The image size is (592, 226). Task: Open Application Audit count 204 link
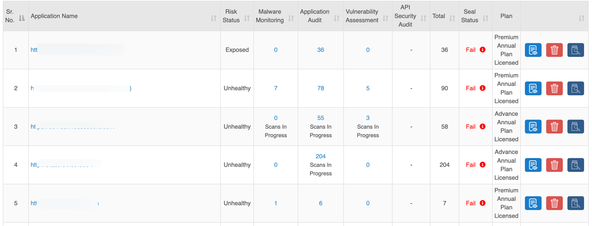click(x=321, y=156)
